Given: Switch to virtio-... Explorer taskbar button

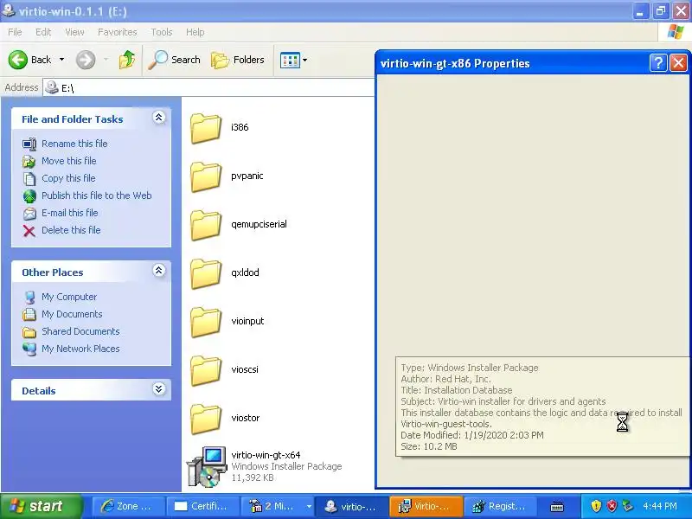Looking at the screenshot, I should click(x=352, y=506).
